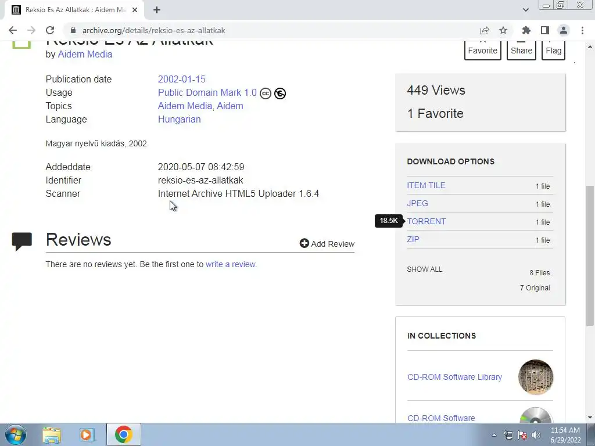Select the 1 Favorite text

435,113
